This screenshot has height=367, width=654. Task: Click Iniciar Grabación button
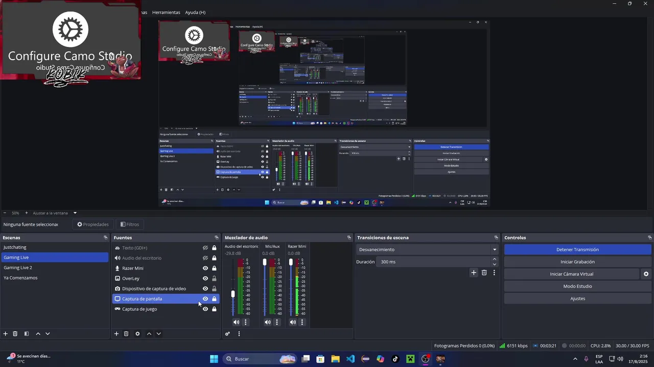pos(577,262)
